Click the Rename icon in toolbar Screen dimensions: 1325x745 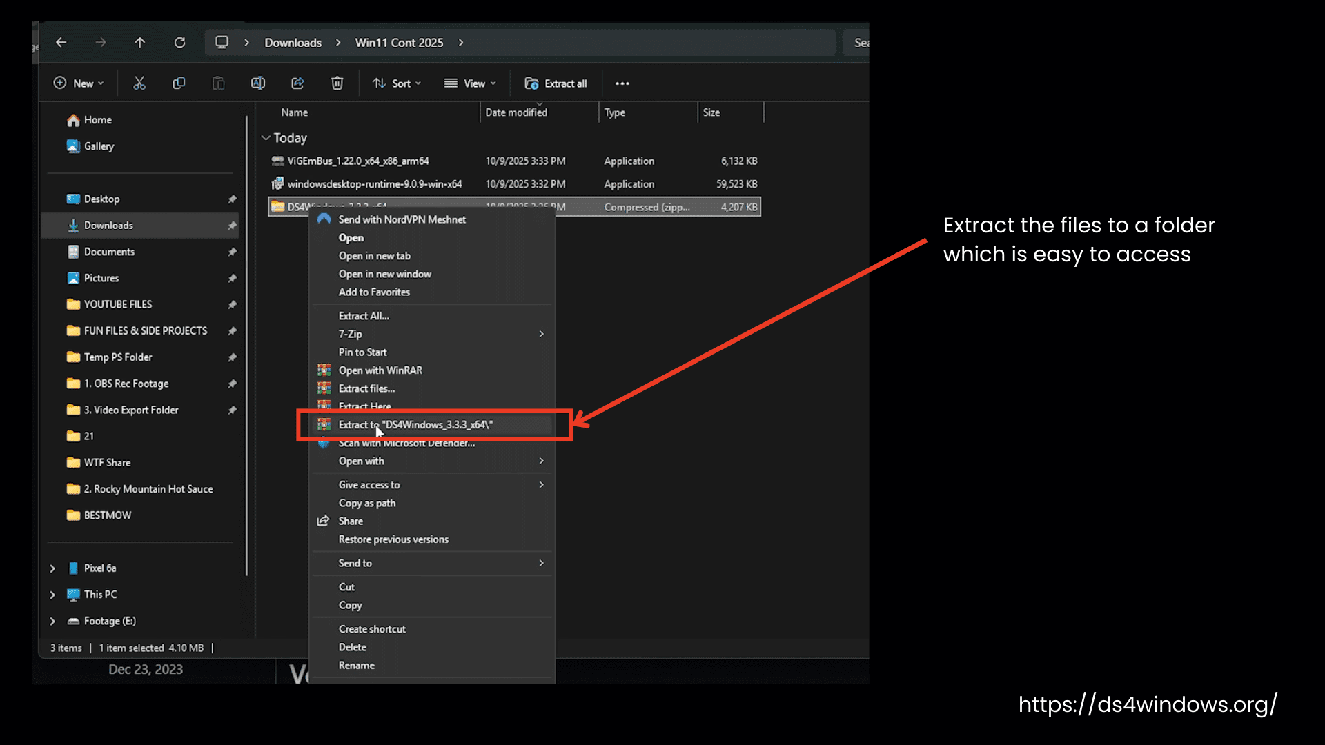click(x=258, y=83)
